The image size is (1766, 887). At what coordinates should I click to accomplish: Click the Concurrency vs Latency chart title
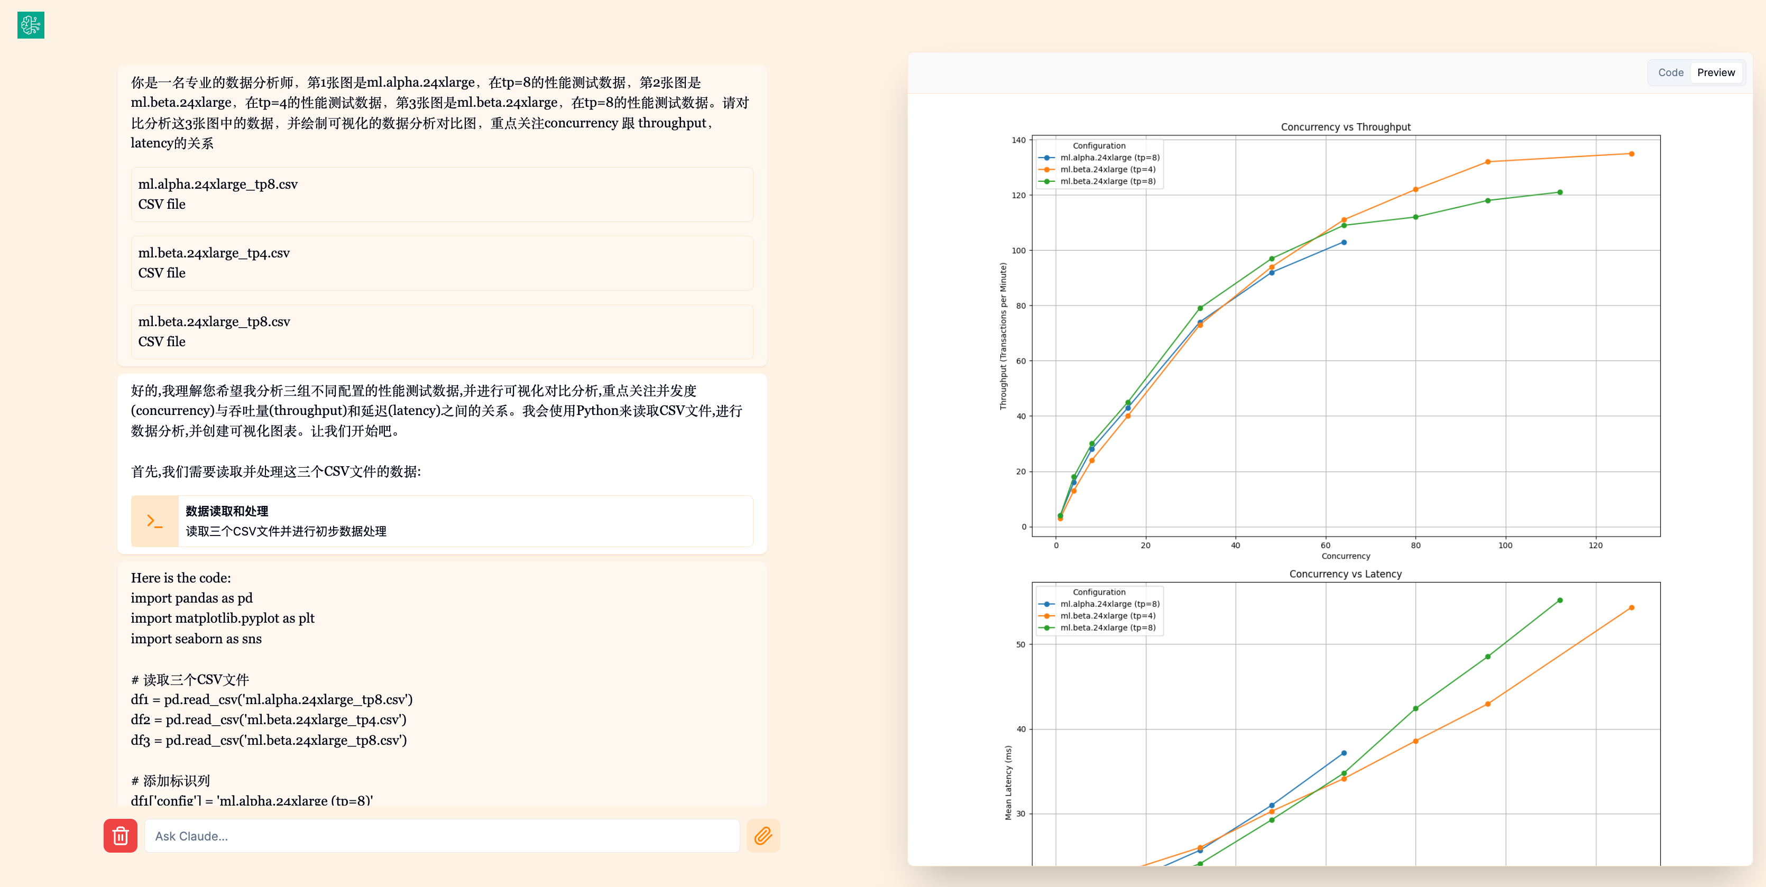(x=1346, y=574)
